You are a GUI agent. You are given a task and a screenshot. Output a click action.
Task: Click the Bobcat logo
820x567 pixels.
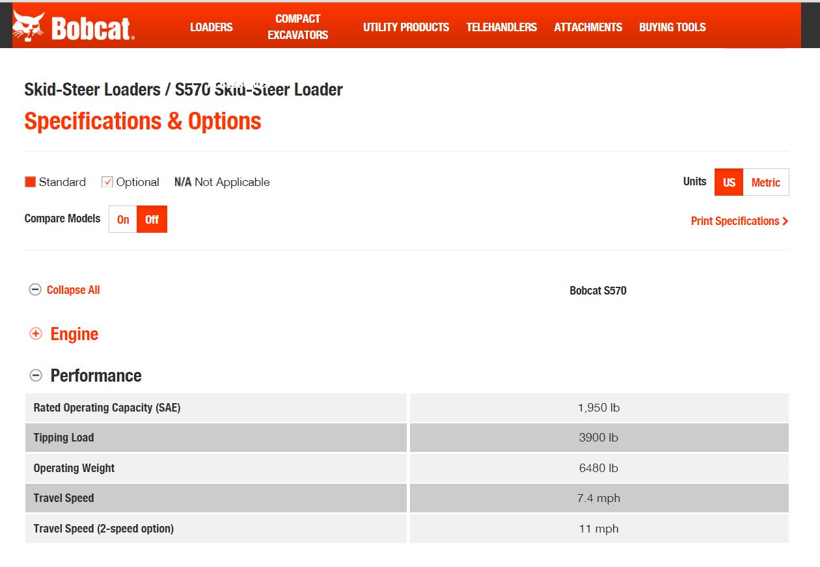pos(74,27)
